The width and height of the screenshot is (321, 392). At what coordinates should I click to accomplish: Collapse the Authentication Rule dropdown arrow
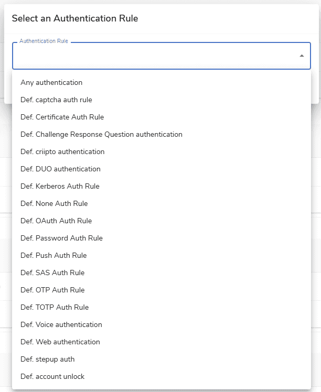[302, 56]
